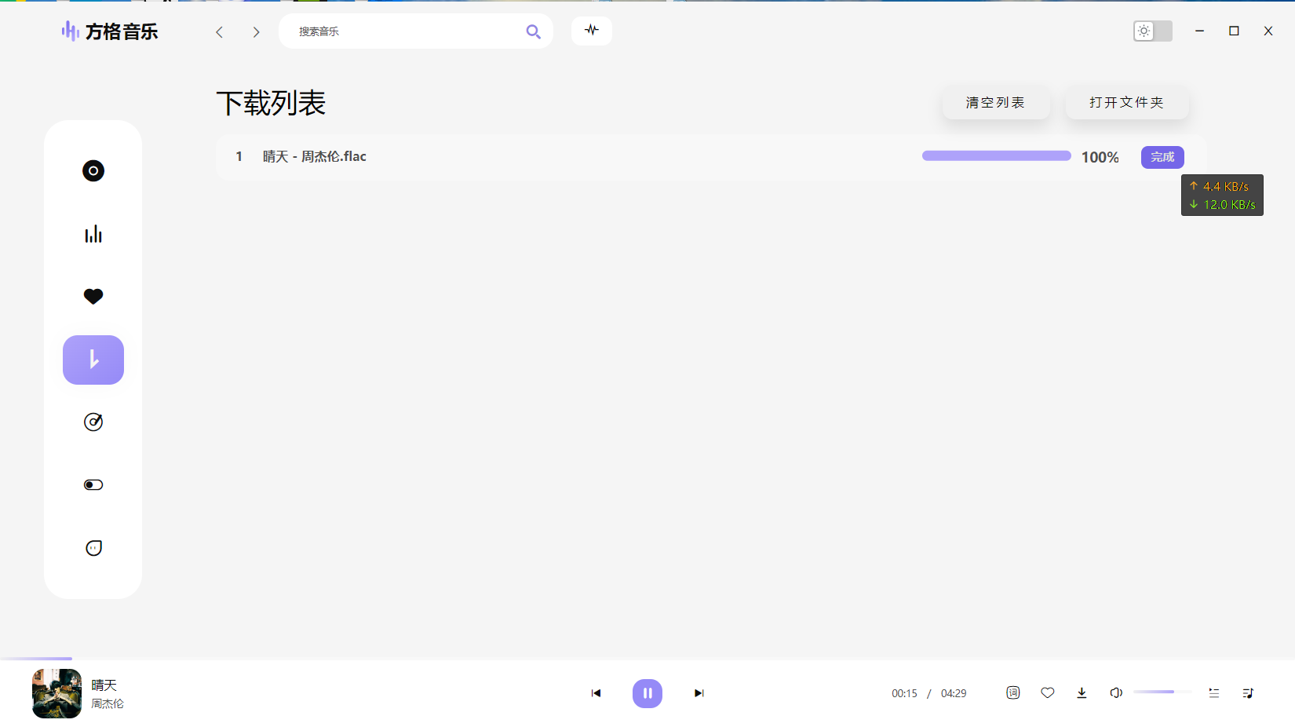The height and width of the screenshot is (727, 1295).
Task: Click the audio waveform icon beside search
Action: [x=592, y=31]
